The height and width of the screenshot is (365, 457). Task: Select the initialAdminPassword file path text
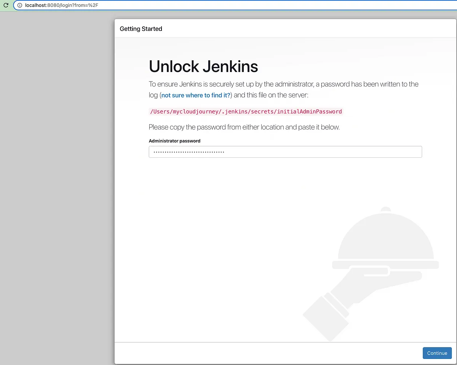[x=246, y=111]
